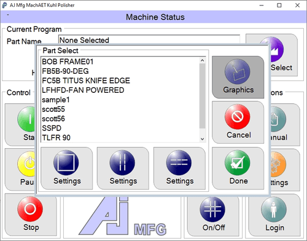Close the Kuhl Polisher window
307x241 pixels.
coord(297,6)
